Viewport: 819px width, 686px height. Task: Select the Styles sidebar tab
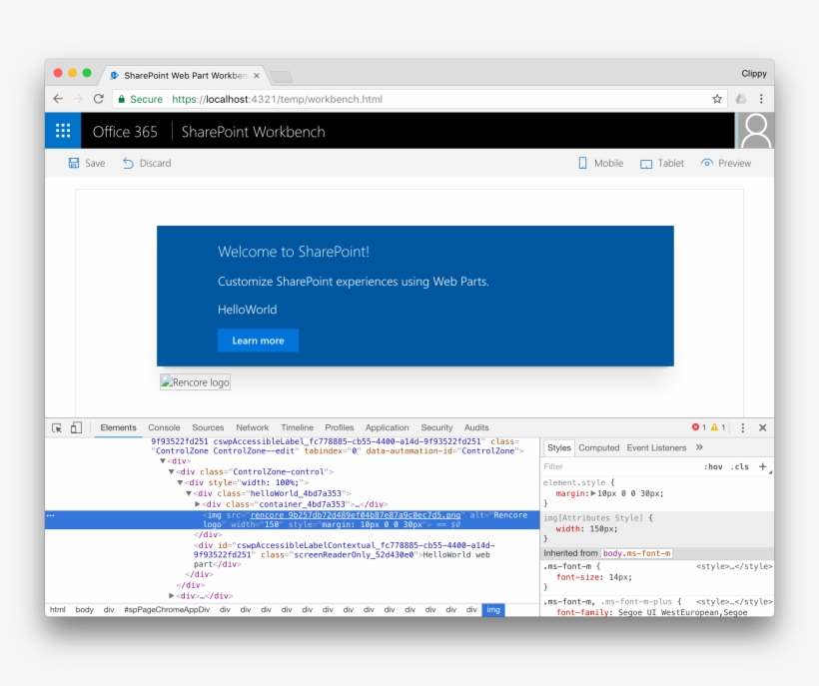(x=559, y=448)
